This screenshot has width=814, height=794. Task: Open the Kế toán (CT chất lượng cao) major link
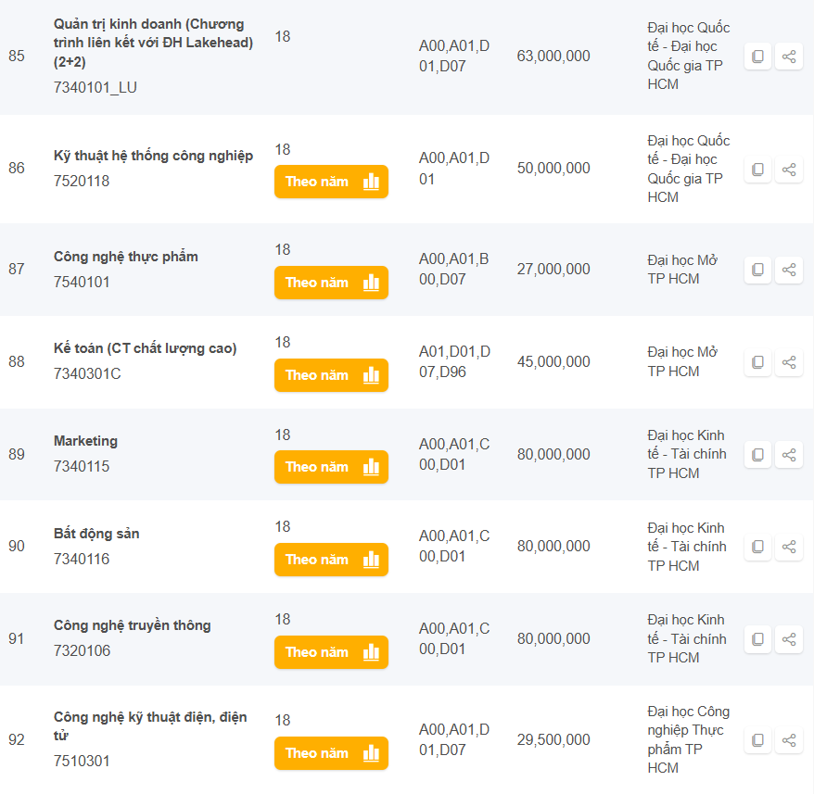145,348
